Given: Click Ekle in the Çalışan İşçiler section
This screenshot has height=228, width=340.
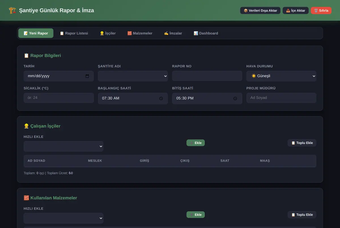Looking at the screenshot, I should (x=195, y=143).
